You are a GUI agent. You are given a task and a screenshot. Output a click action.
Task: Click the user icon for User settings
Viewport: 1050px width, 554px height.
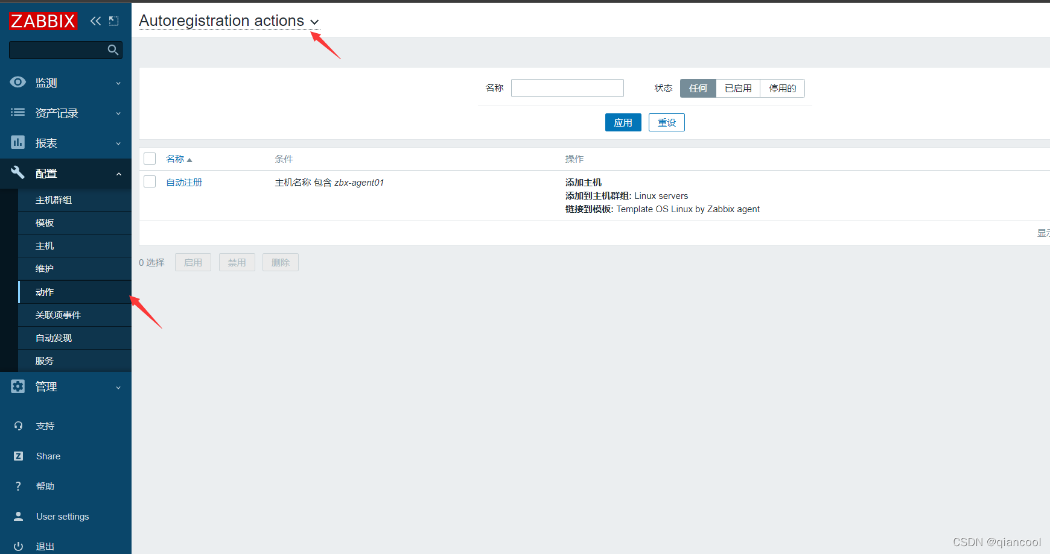[18, 517]
